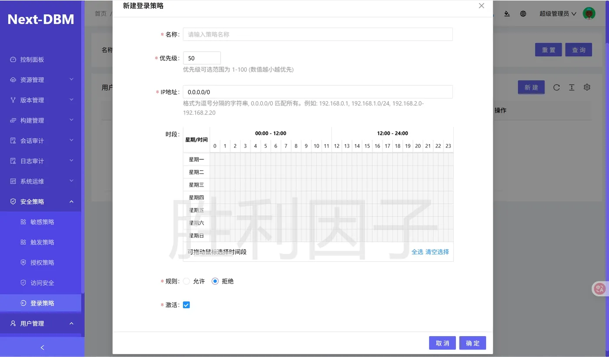Click the 控制面板 dashboard gauge icon

pos(13,60)
